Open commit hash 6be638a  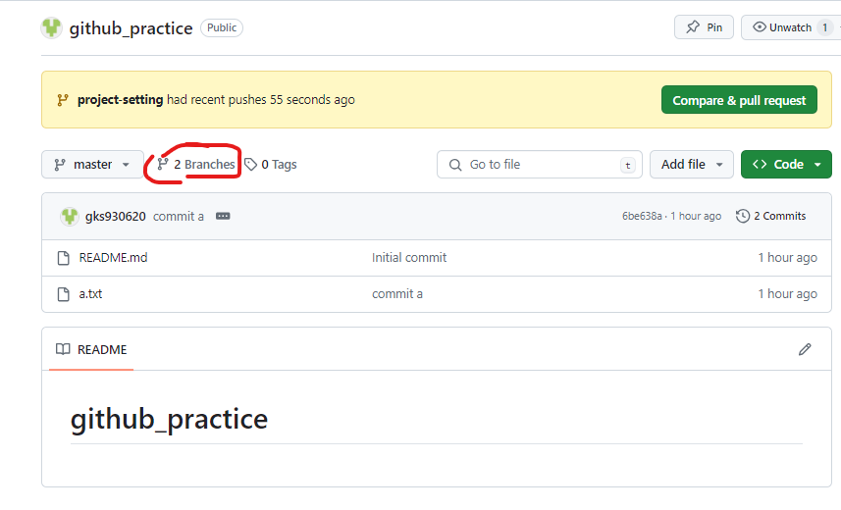coord(642,216)
